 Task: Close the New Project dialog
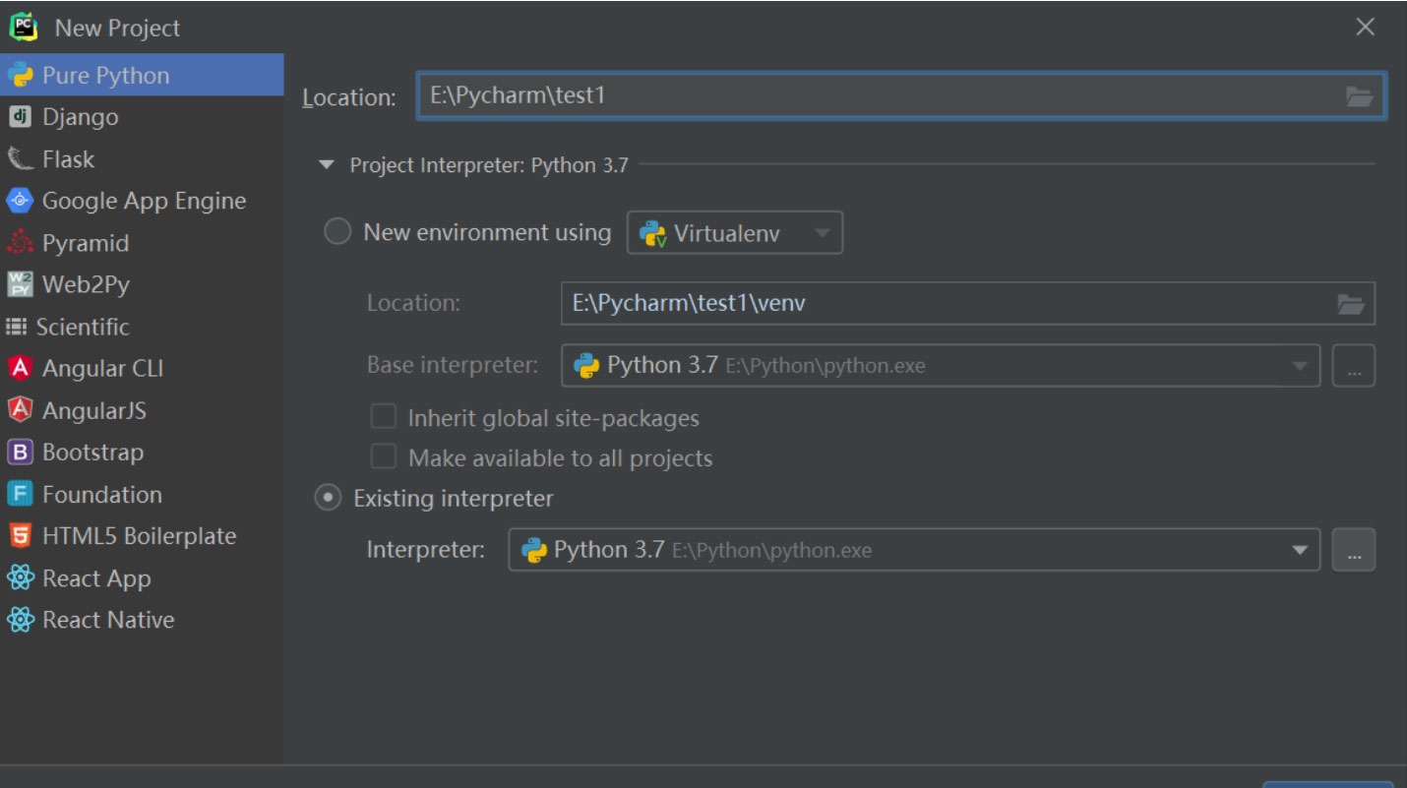(x=1365, y=28)
